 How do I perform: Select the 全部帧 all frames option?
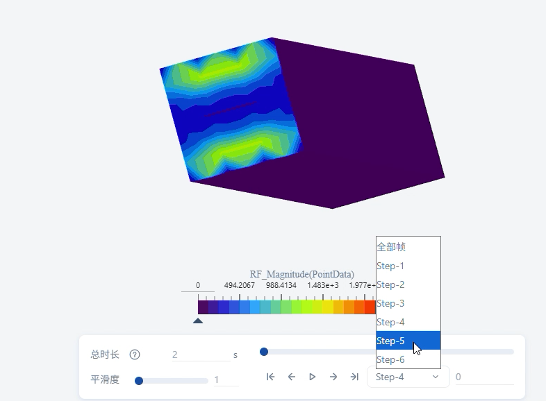tap(408, 247)
